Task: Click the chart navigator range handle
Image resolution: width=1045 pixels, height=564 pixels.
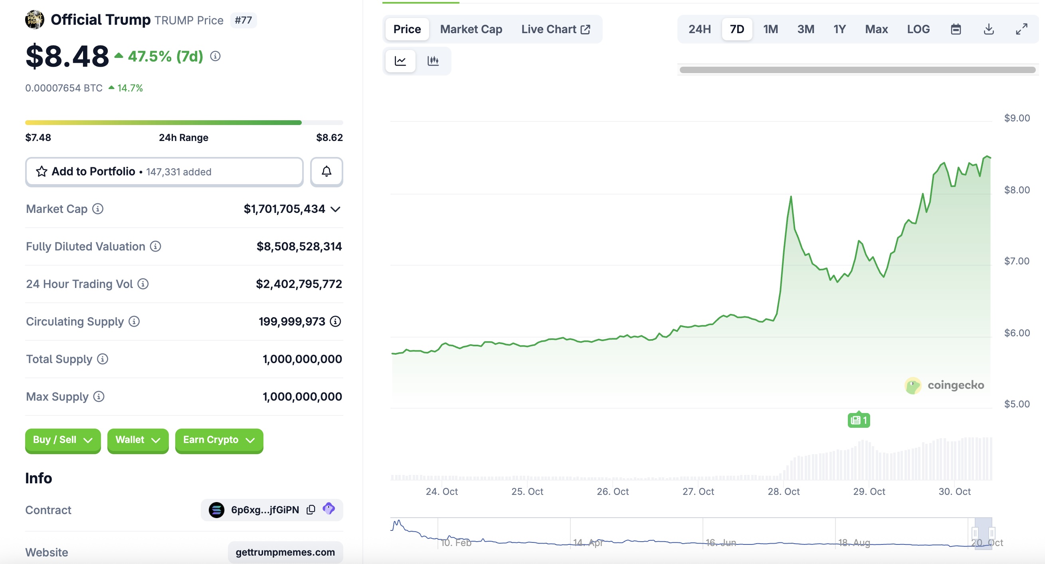Action: tap(975, 533)
